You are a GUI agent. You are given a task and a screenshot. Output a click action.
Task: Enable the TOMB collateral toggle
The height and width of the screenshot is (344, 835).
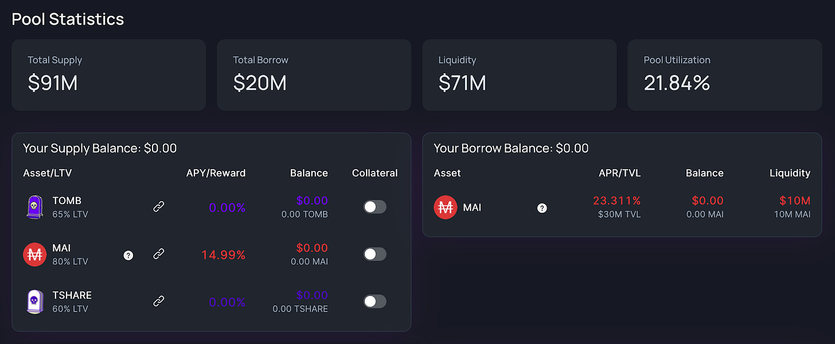pos(374,207)
